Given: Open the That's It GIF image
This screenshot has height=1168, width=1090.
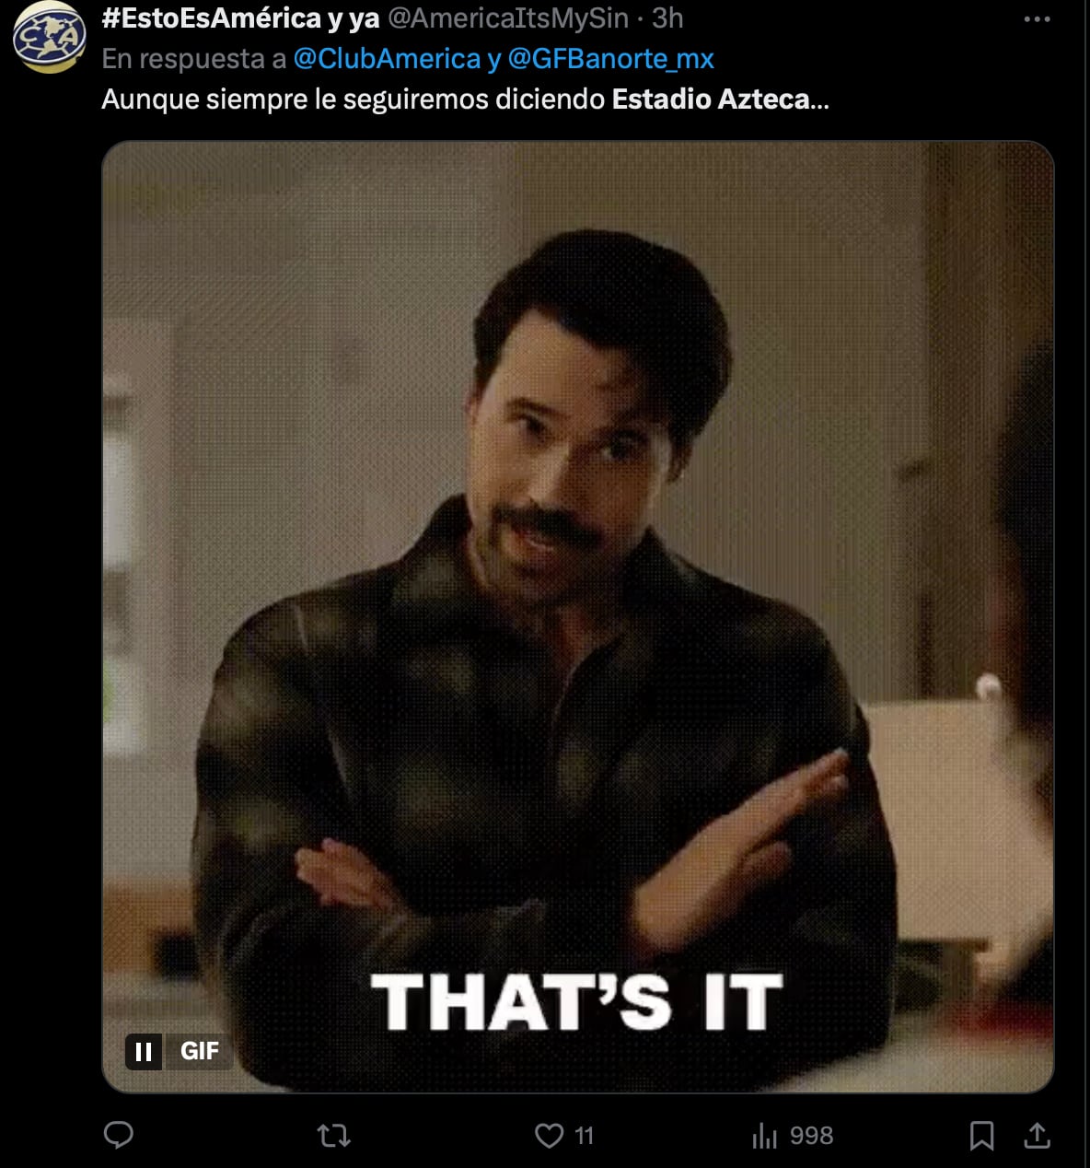Looking at the screenshot, I should pyautogui.click(x=577, y=616).
